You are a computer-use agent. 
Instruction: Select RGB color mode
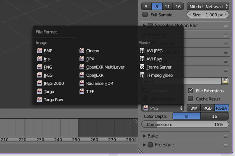(207, 108)
